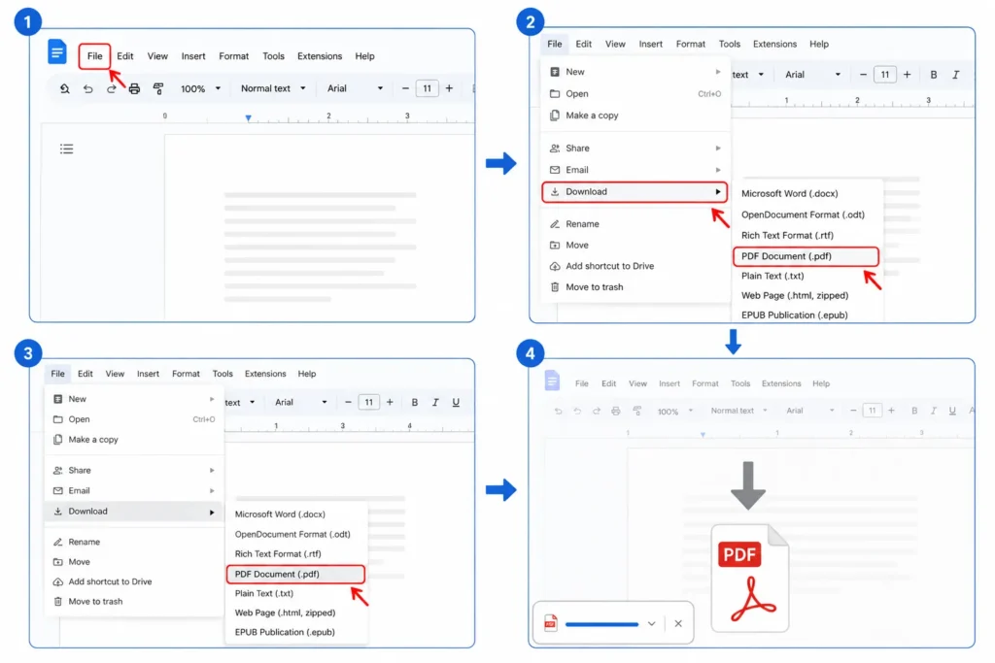Click font size field 11 in panel 1
The height and width of the screenshot is (663, 995).
coord(428,88)
